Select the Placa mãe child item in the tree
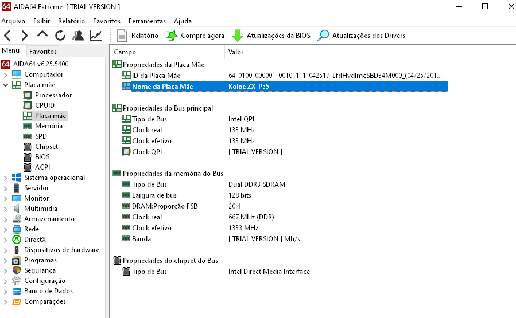 [45, 116]
